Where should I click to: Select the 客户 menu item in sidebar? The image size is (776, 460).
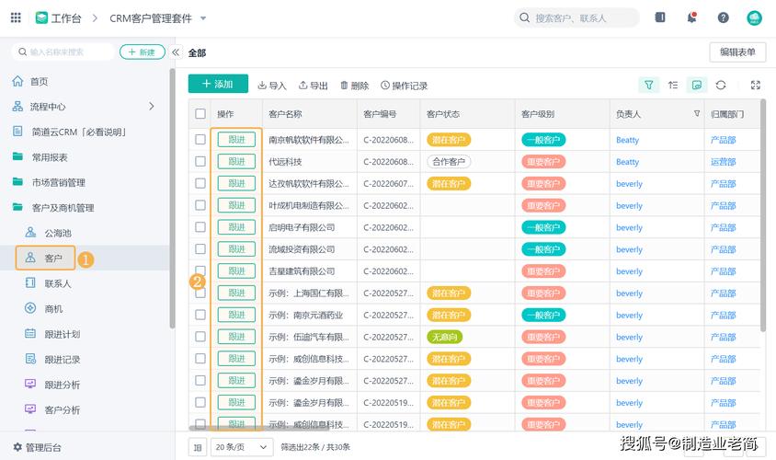click(x=46, y=258)
